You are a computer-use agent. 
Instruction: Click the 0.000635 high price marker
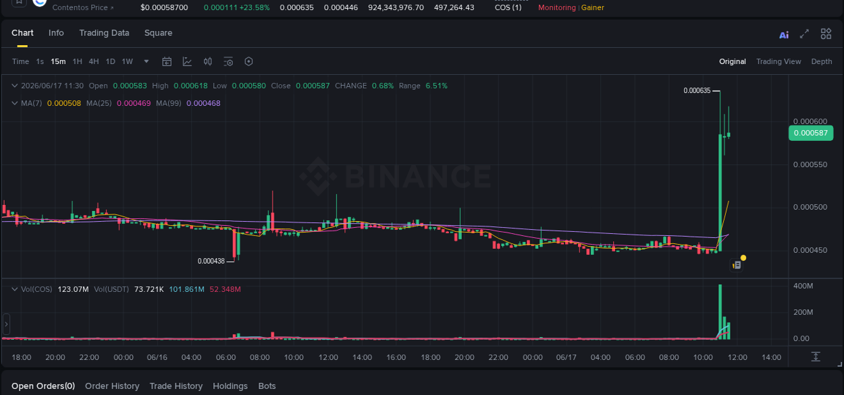point(697,90)
